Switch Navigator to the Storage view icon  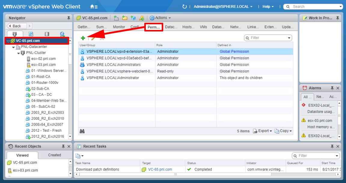click(x=47, y=34)
